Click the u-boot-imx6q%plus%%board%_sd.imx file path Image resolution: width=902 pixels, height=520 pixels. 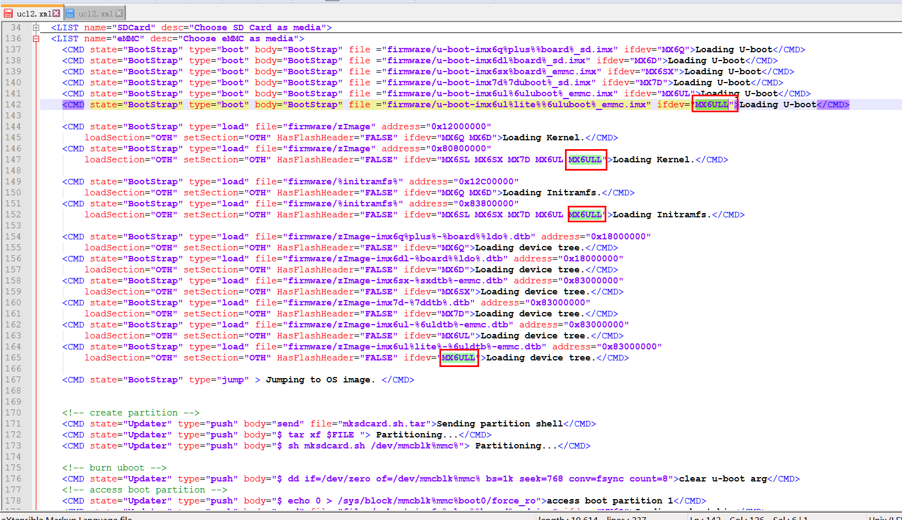(499, 50)
